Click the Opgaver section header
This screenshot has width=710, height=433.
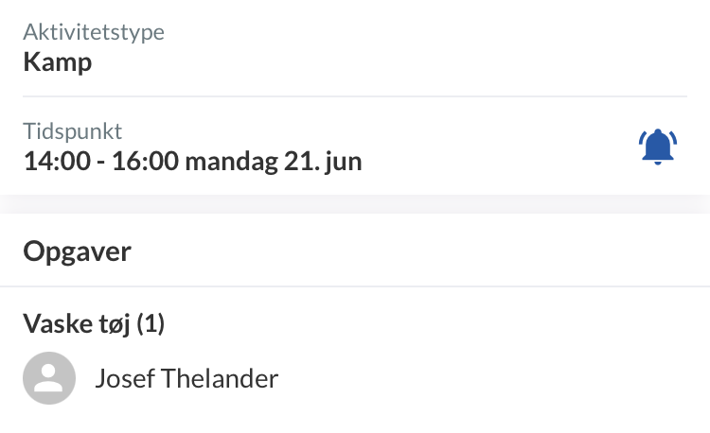77,251
